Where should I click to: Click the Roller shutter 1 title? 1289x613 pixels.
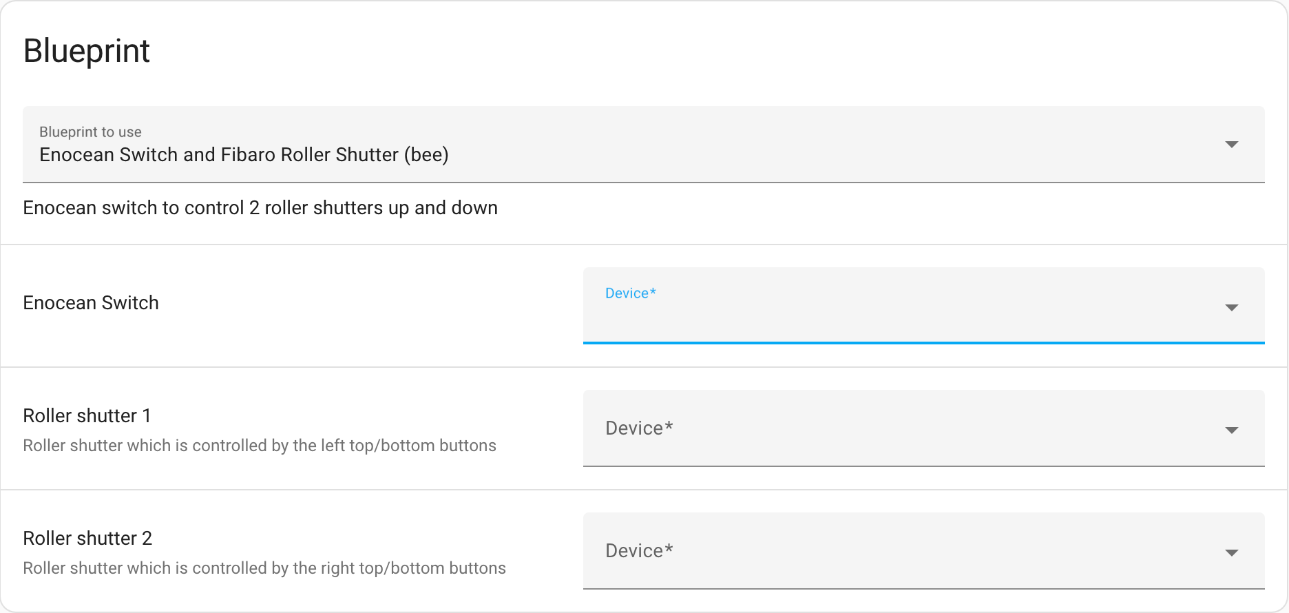tap(87, 416)
